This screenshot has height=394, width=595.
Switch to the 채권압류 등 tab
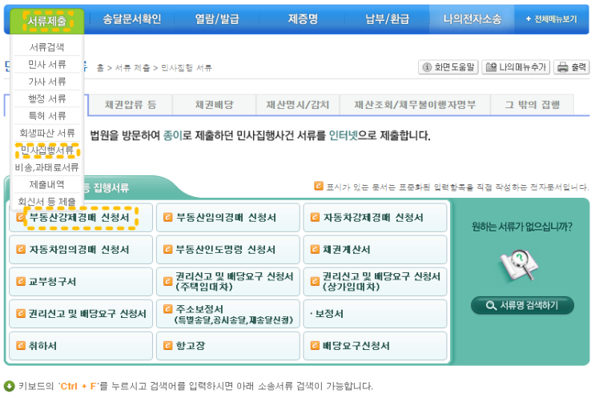(131, 104)
